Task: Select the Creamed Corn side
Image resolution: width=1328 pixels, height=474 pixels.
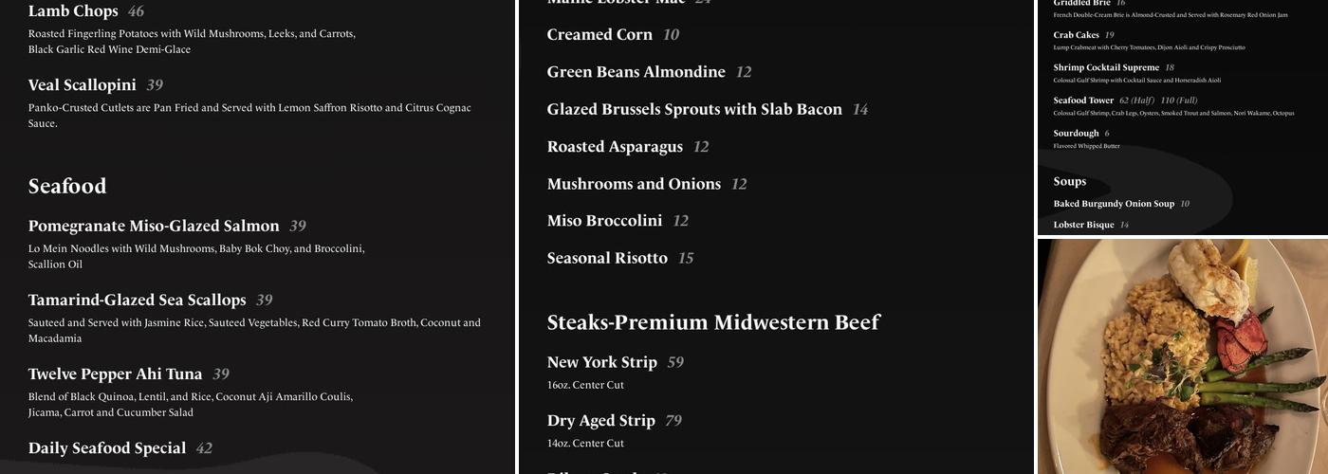Action: click(x=599, y=34)
